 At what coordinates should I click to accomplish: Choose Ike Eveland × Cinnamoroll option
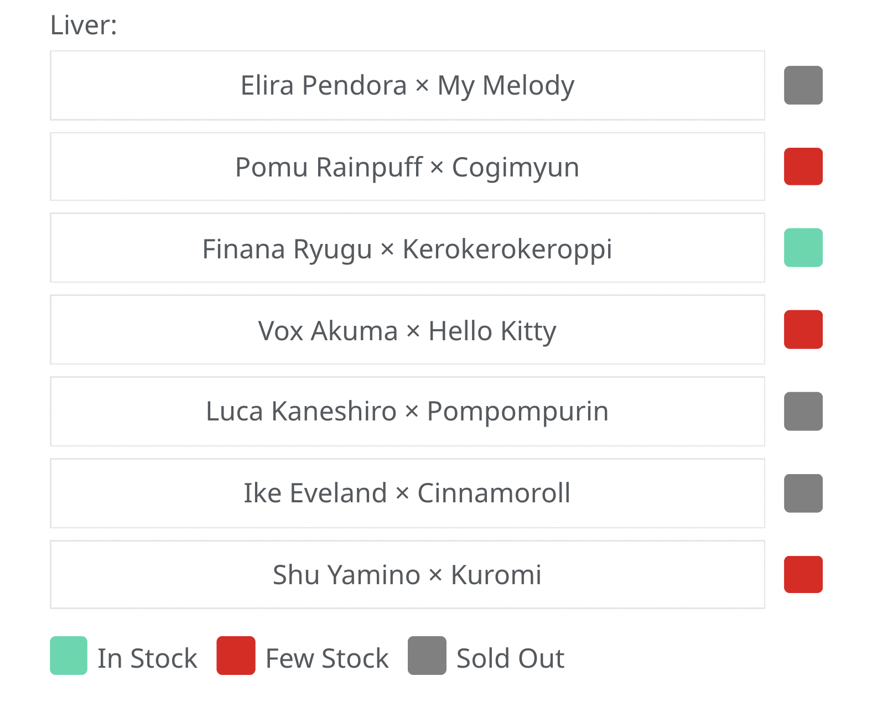407,493
